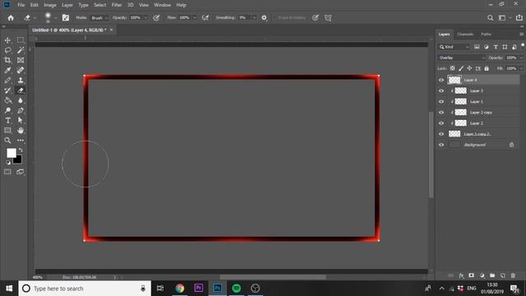Viewport: 526px width, 296px height.
Task: Hide the Background layer visibility eye
Action: coord(441,145)
